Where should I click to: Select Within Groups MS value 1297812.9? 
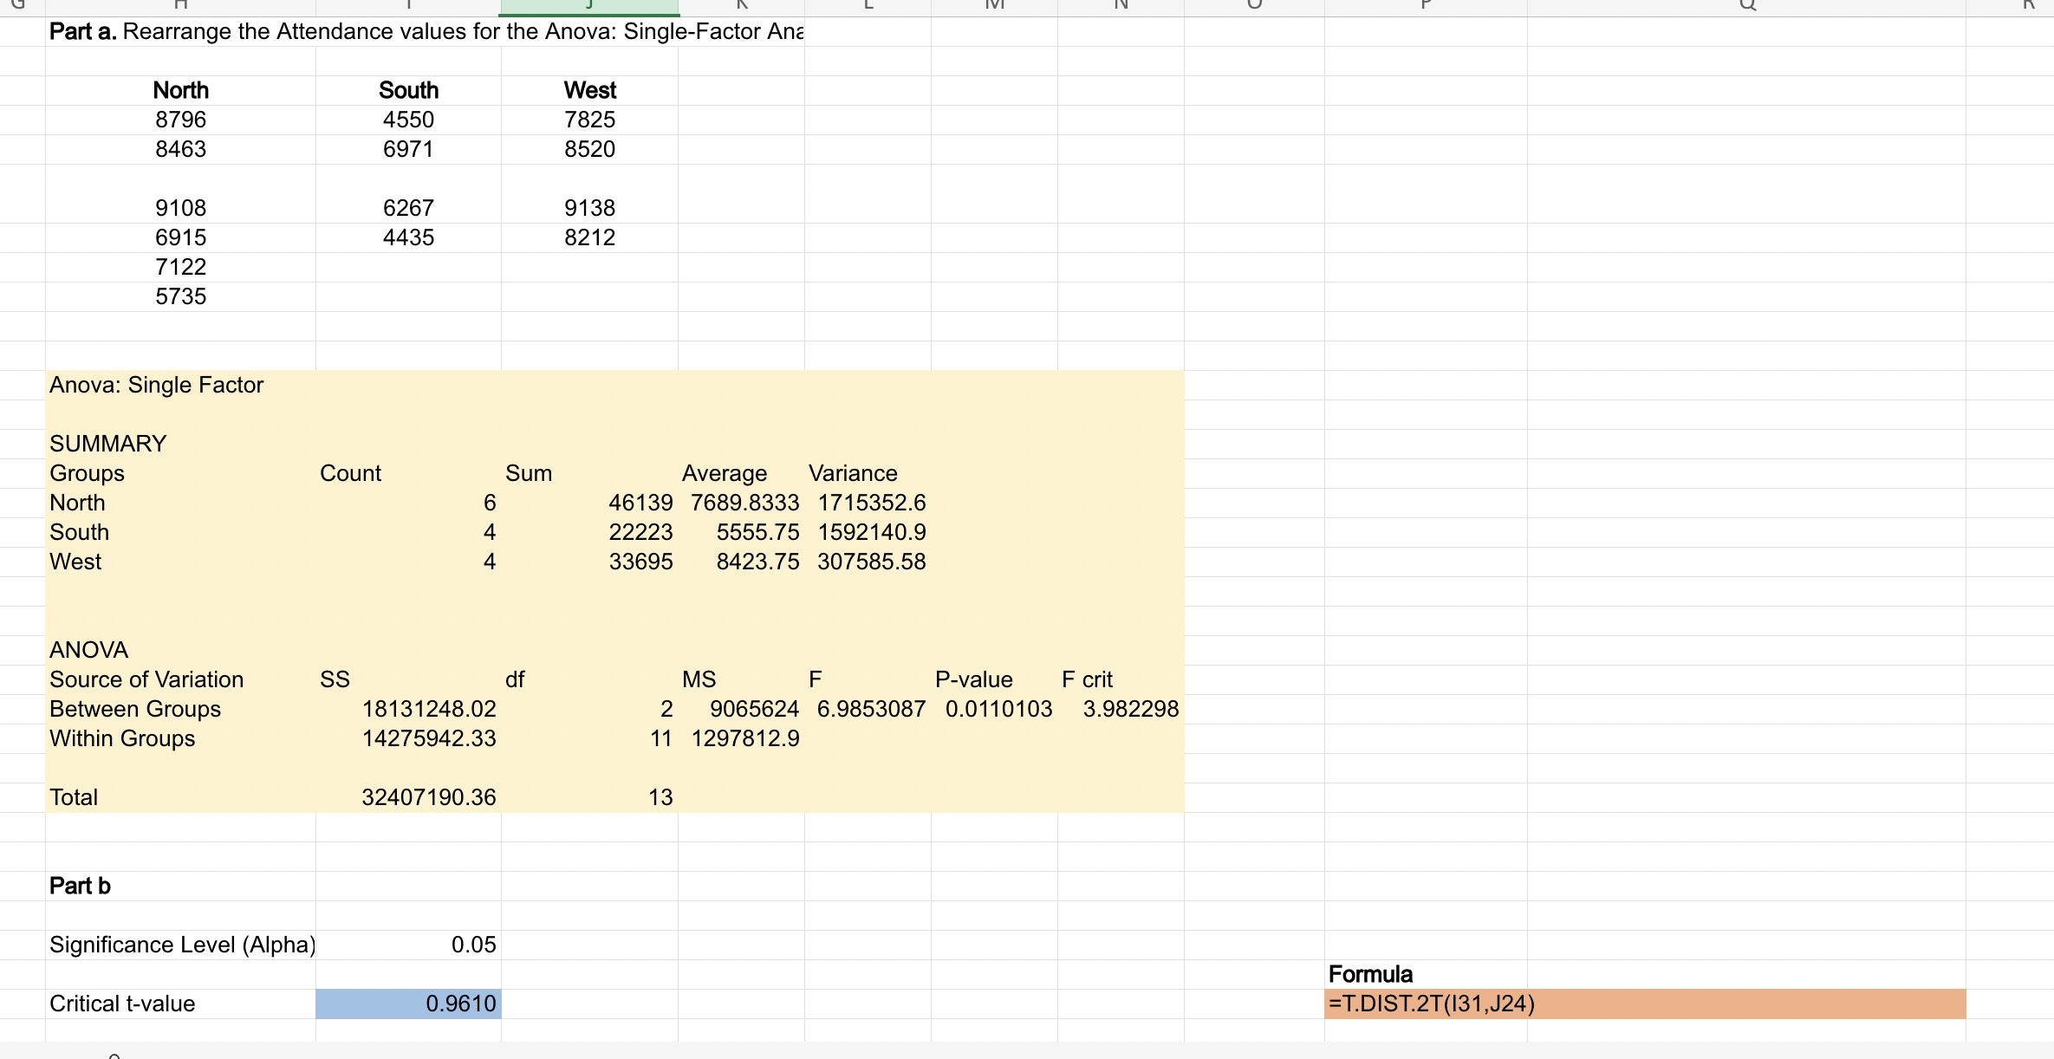click(x=744, y=738)
